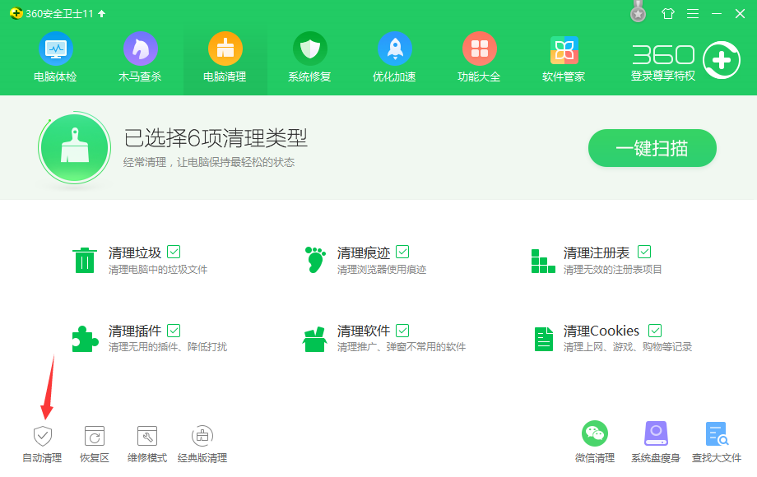
Task: Open 查找大文件 search file icon
Action: 717,433
